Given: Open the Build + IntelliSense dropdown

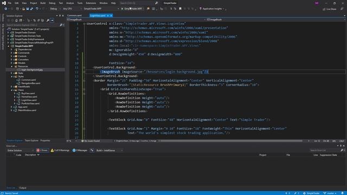Looking at the screenshot, I should pos(110,151).
